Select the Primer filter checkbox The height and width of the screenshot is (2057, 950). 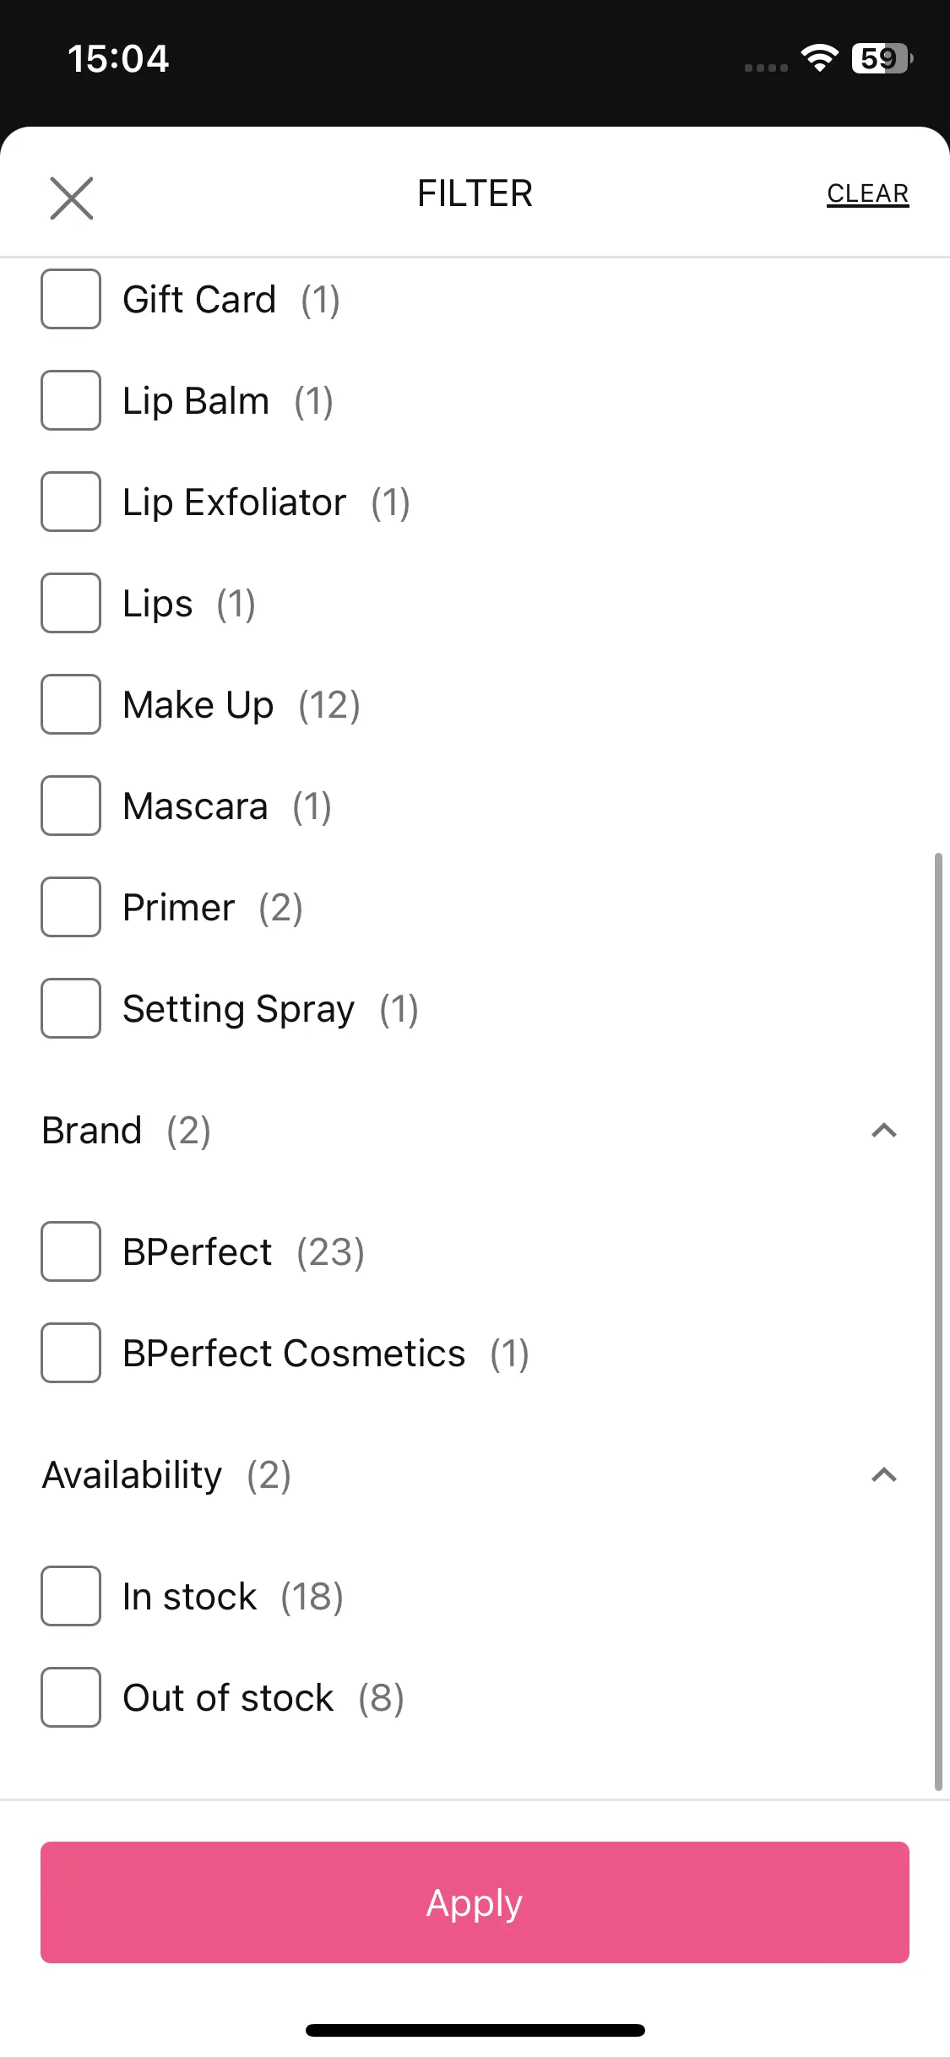tap(71, 907)
